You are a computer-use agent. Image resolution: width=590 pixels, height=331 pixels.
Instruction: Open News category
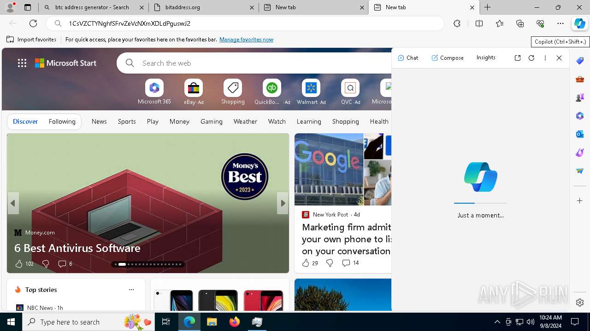click(x=99, y=121)
